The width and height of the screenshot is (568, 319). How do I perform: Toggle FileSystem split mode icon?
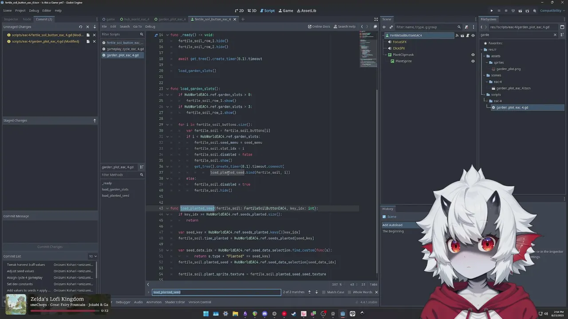(562, 27)
